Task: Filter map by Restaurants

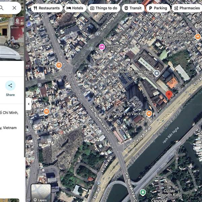Action: click(47, 8)
